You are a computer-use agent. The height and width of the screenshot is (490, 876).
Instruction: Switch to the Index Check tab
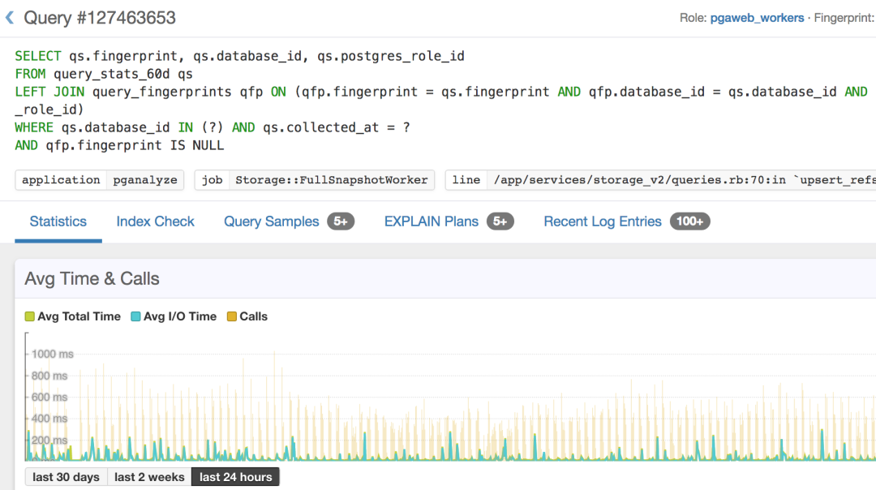[x=155, y=221]
